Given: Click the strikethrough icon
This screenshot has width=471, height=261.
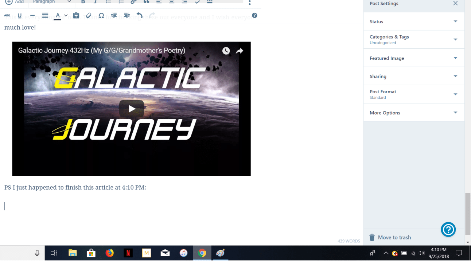Looking at the screenshot, I should click(7, 16).
